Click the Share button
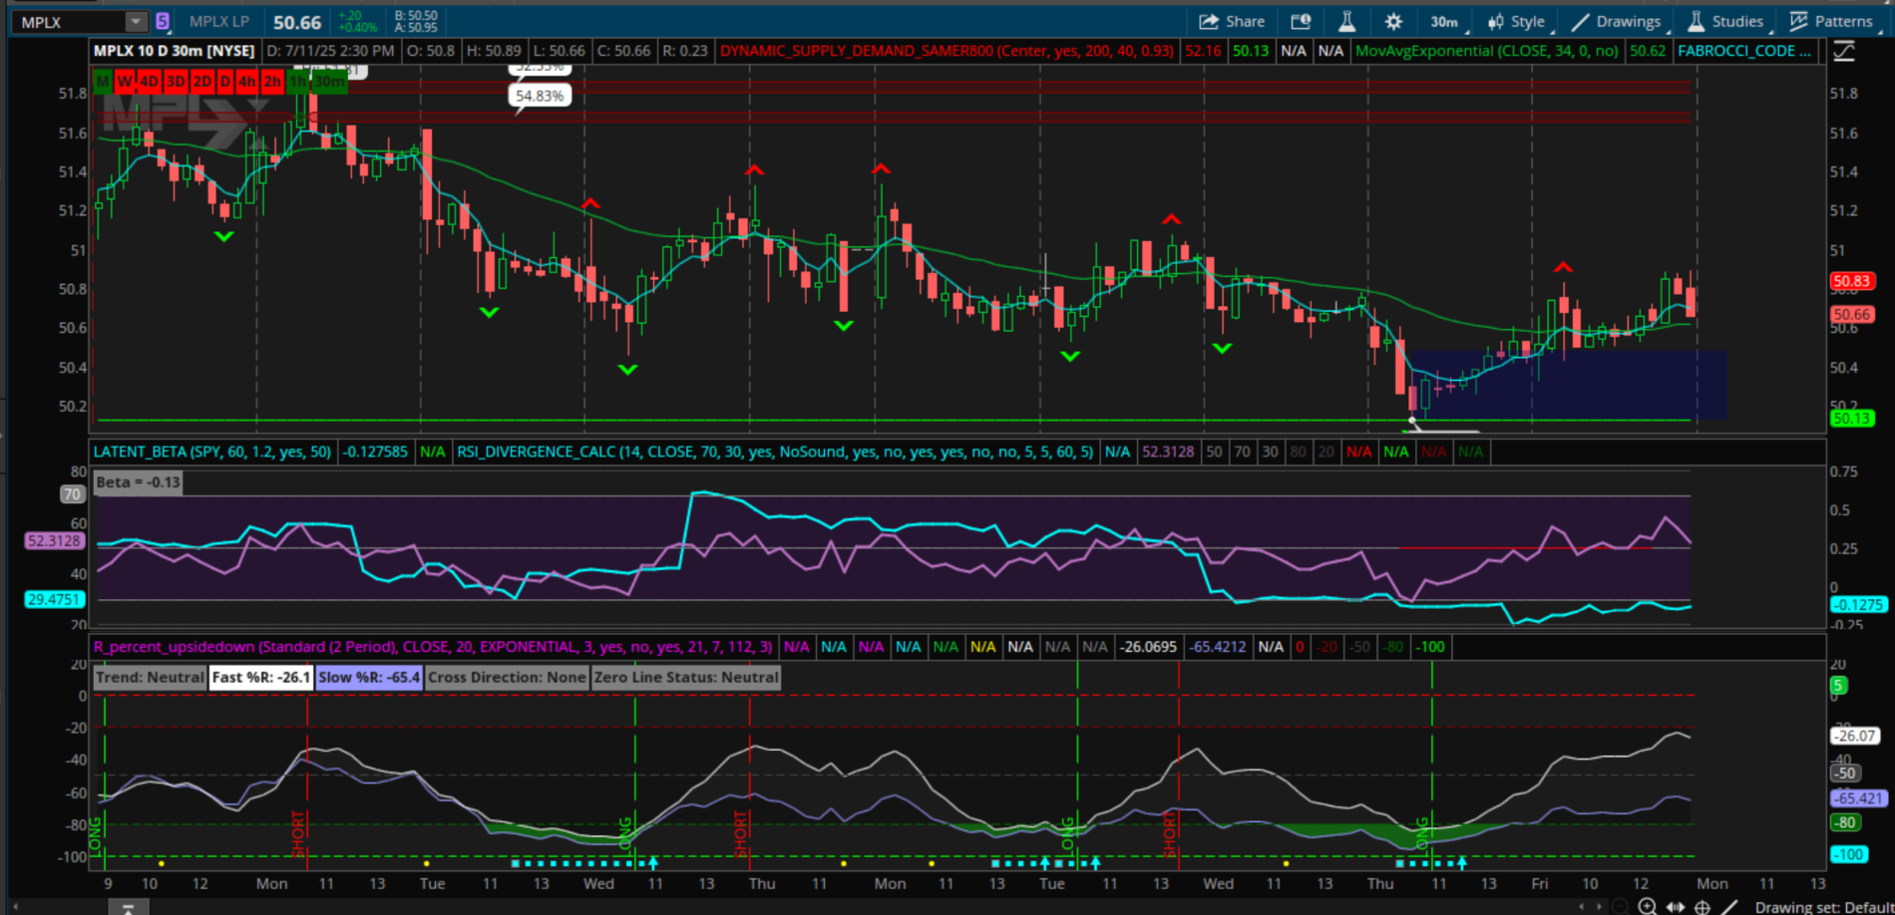 [x=1232, y=21]
